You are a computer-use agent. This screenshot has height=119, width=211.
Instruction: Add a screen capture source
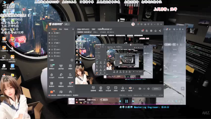93,89
